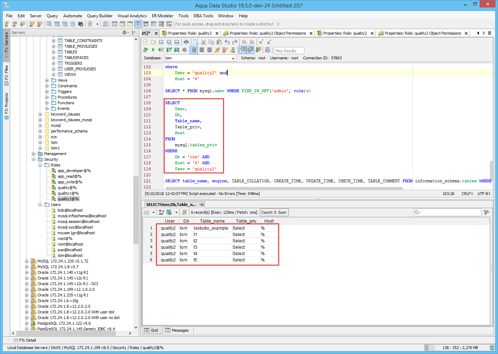Expand the Procedures folder node
498x354 pixels.
point(47,97)
